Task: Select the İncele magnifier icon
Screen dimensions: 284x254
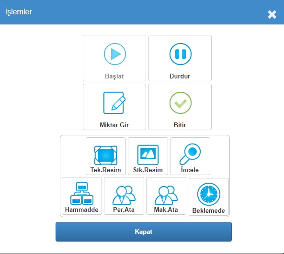Action: click(x=190, y=154)
